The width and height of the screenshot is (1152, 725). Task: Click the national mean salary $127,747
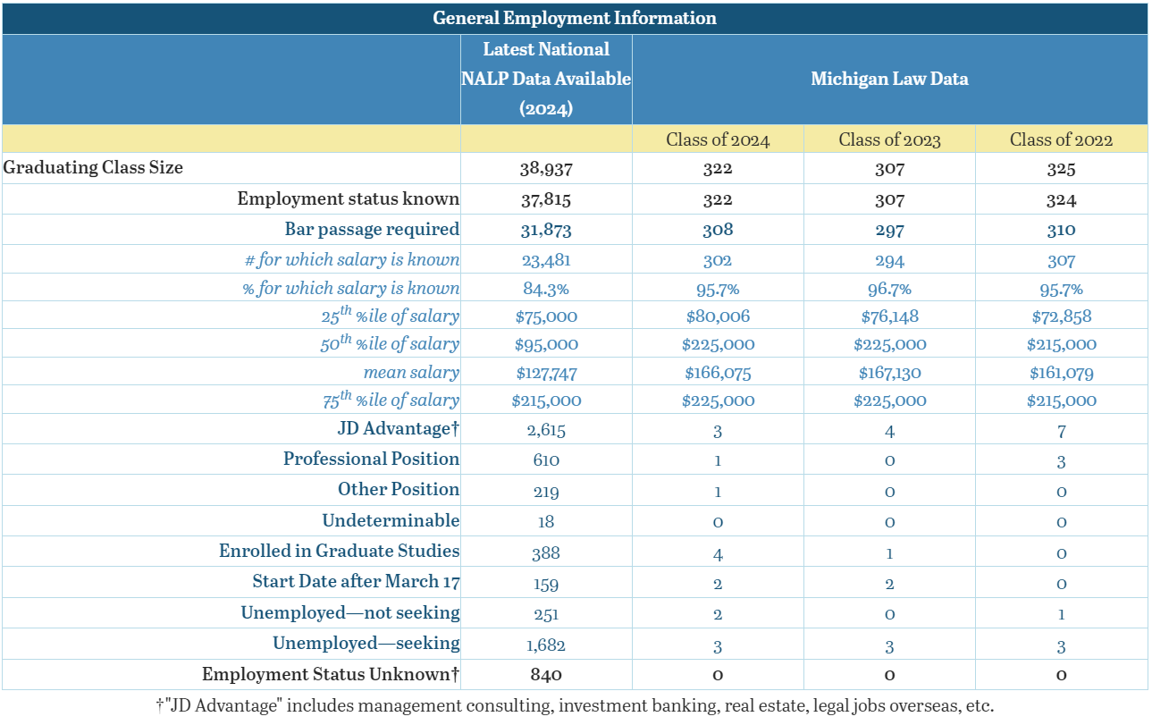click(x=546, y=373)
